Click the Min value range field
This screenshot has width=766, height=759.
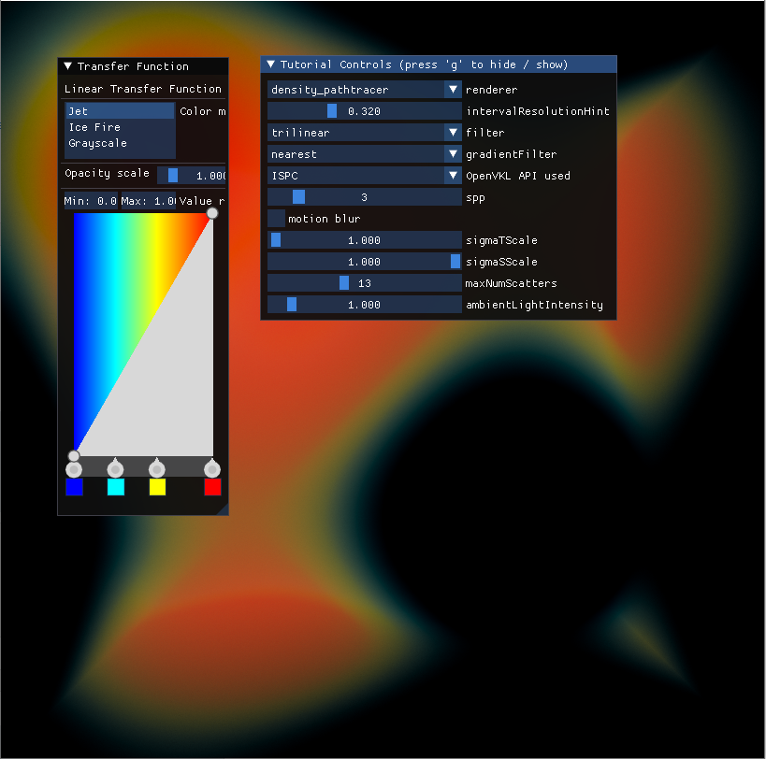coord(91,201)
